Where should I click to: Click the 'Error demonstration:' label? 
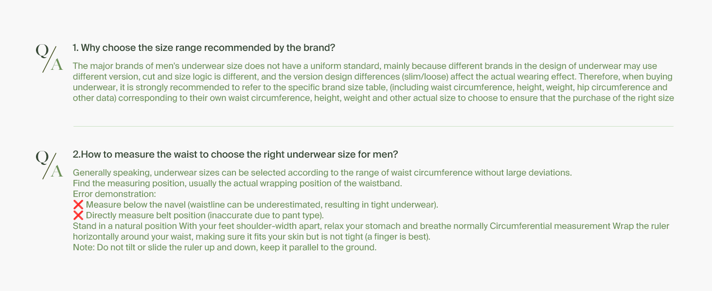114,194
